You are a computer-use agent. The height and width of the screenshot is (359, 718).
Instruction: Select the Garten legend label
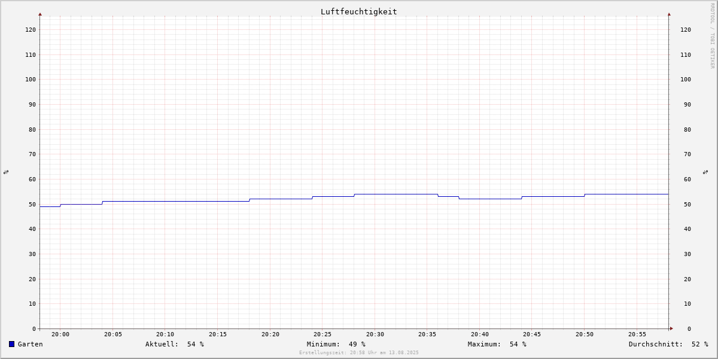coord(31,344)
